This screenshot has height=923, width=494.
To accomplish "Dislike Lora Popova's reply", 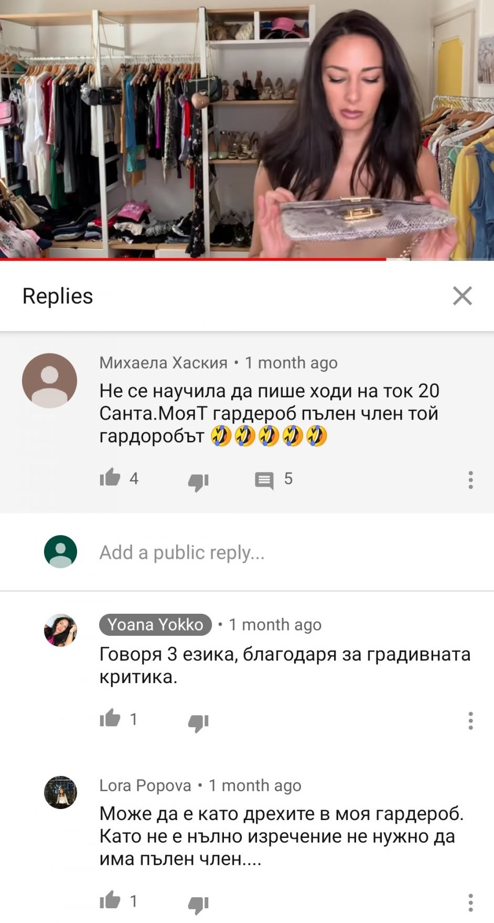I will (x=198, y=904).
